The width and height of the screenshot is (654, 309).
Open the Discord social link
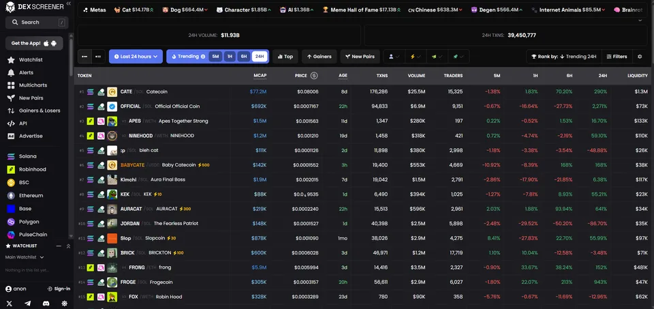click(46, 304)
